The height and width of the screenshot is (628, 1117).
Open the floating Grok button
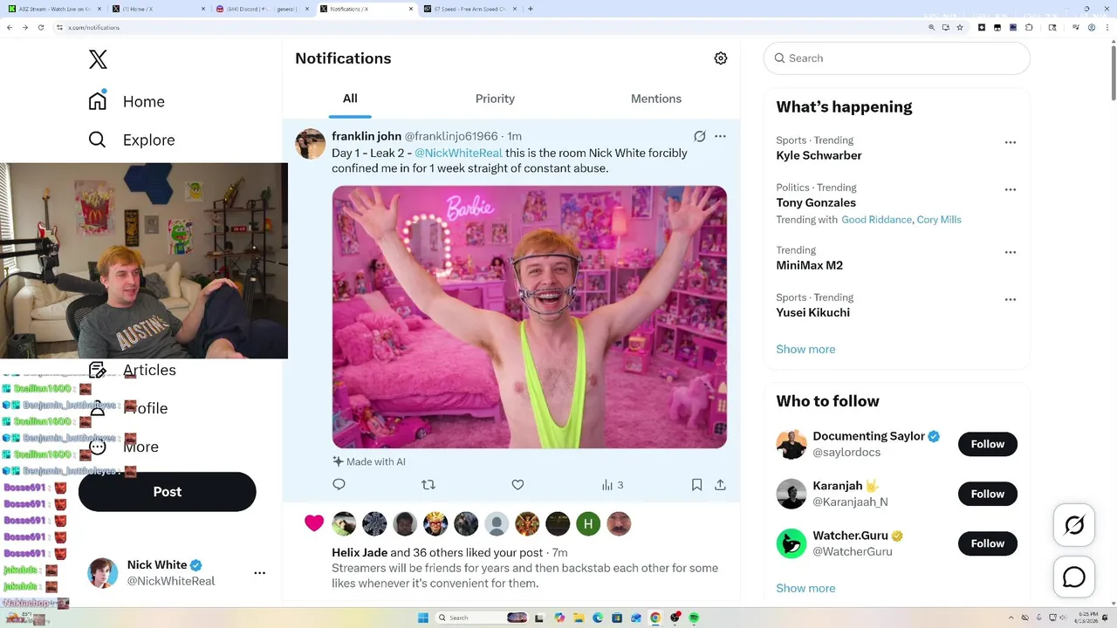click(1074, 525)
